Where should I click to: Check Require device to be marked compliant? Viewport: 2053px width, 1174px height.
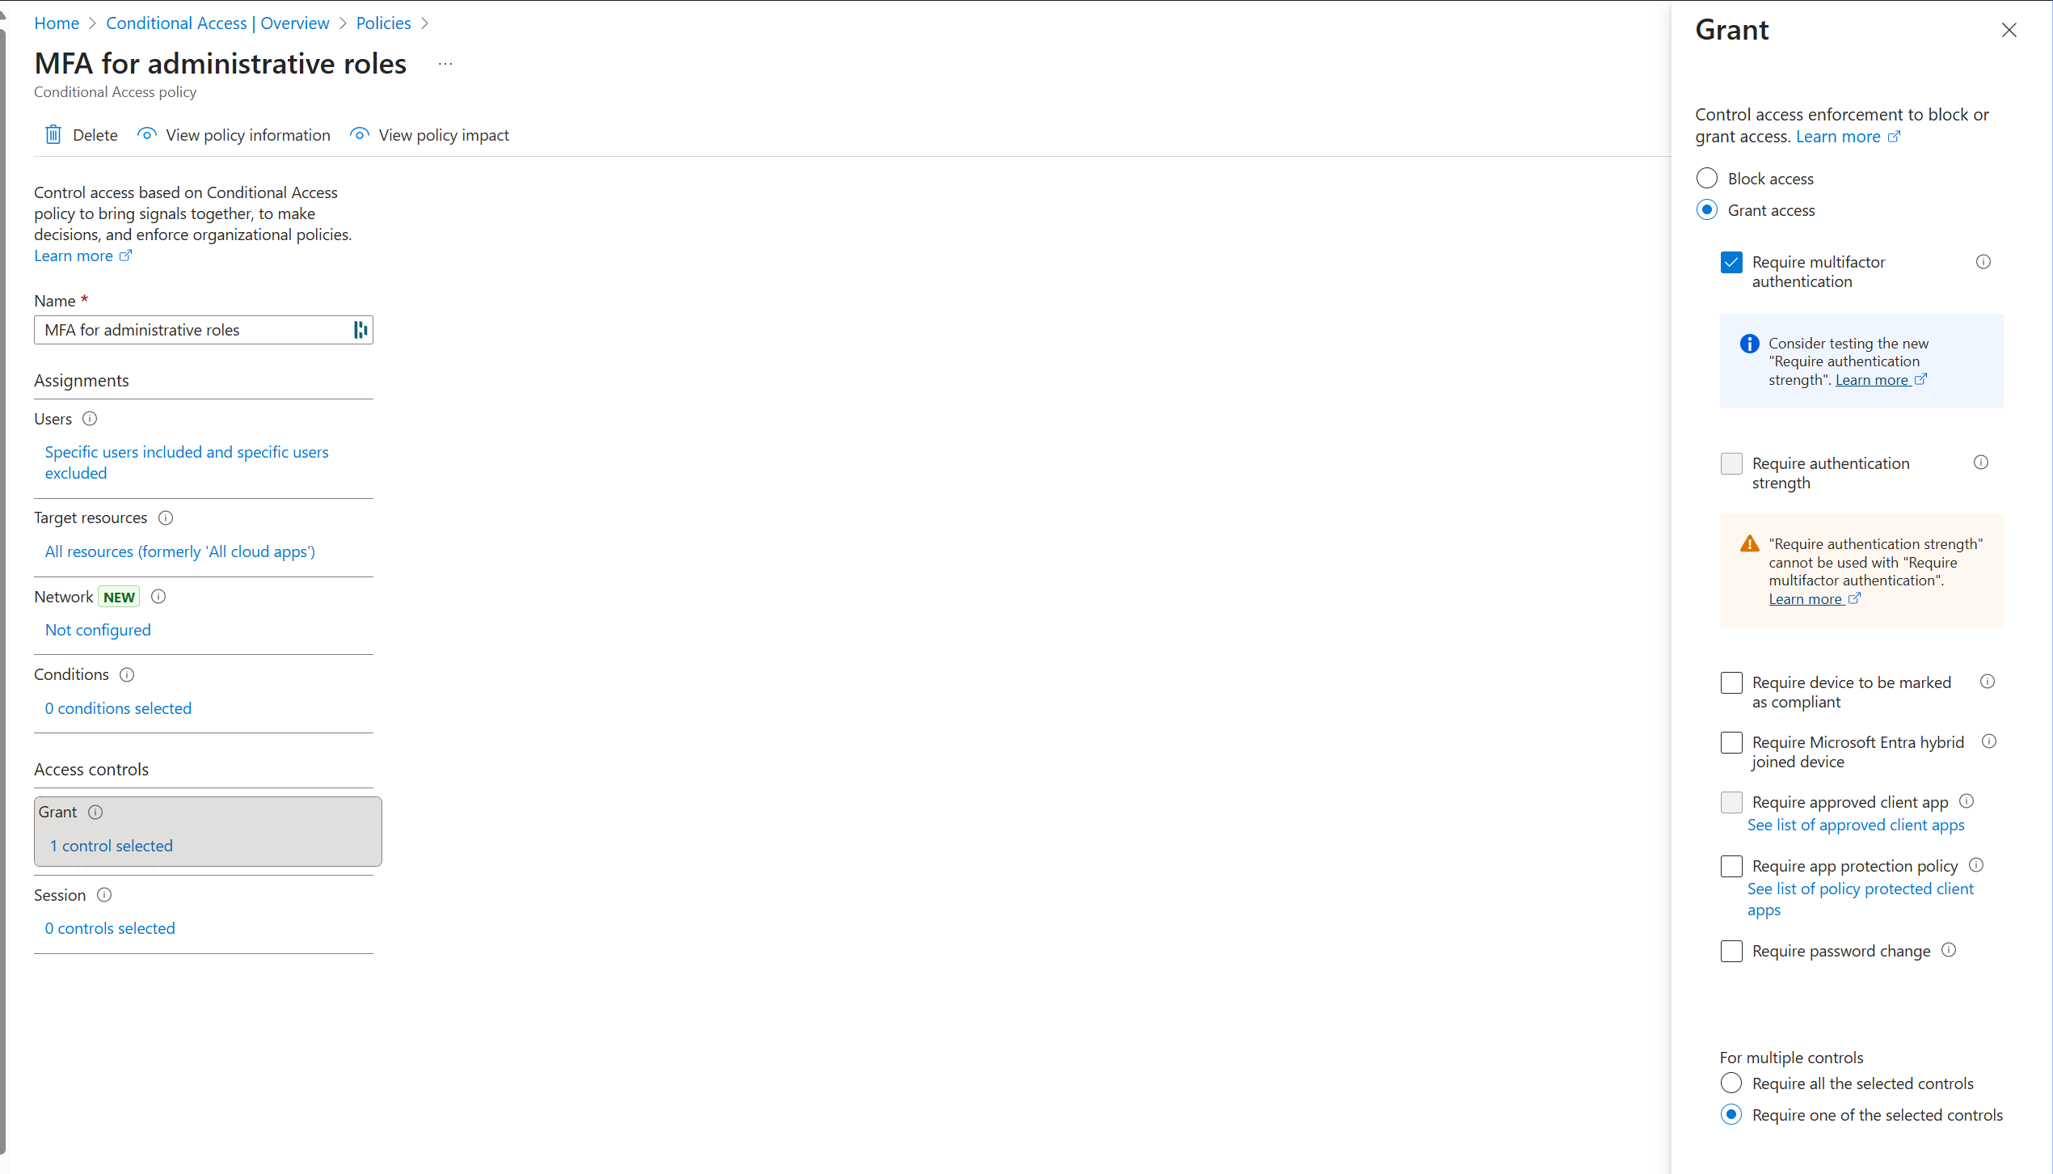point(1731,683)
